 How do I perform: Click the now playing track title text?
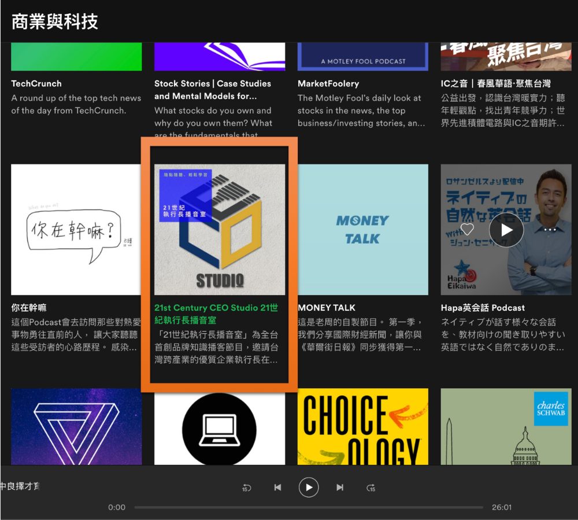20,486
